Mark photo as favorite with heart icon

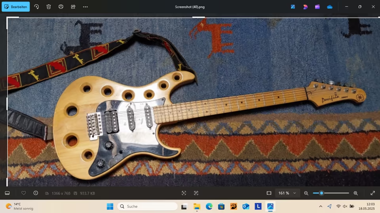[24, 193]
